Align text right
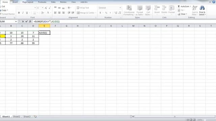216x121 pixels. click(63, 13)
